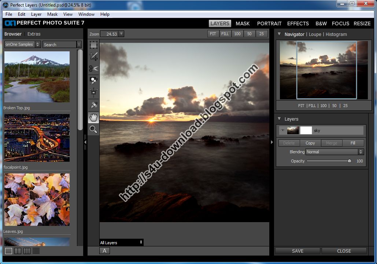Select the Transform tool in toolbar

93,45
